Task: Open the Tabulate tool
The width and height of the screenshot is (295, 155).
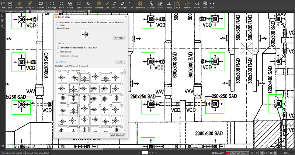Action: click(98, 4)
